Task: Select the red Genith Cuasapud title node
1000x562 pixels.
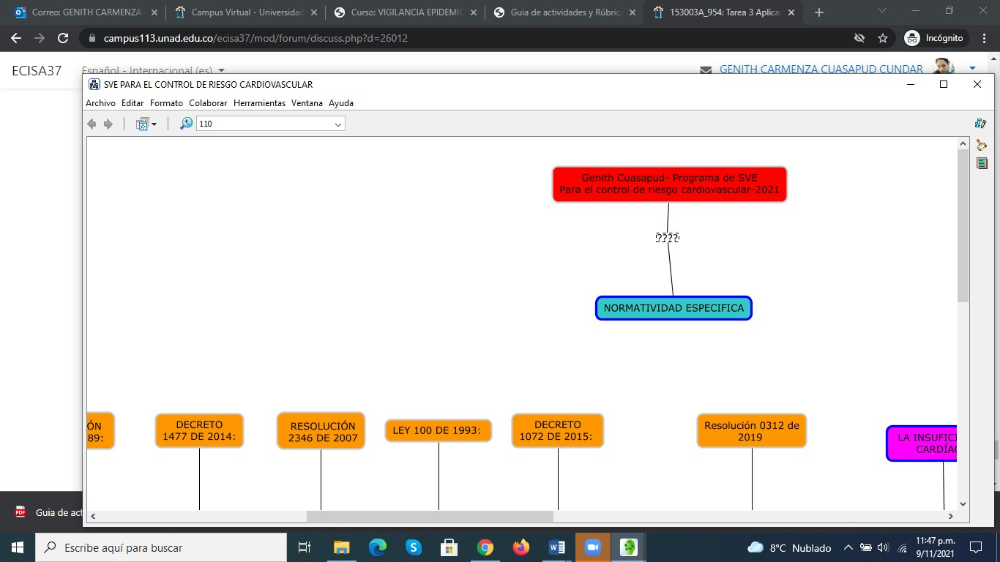Action: click(669, 184)
